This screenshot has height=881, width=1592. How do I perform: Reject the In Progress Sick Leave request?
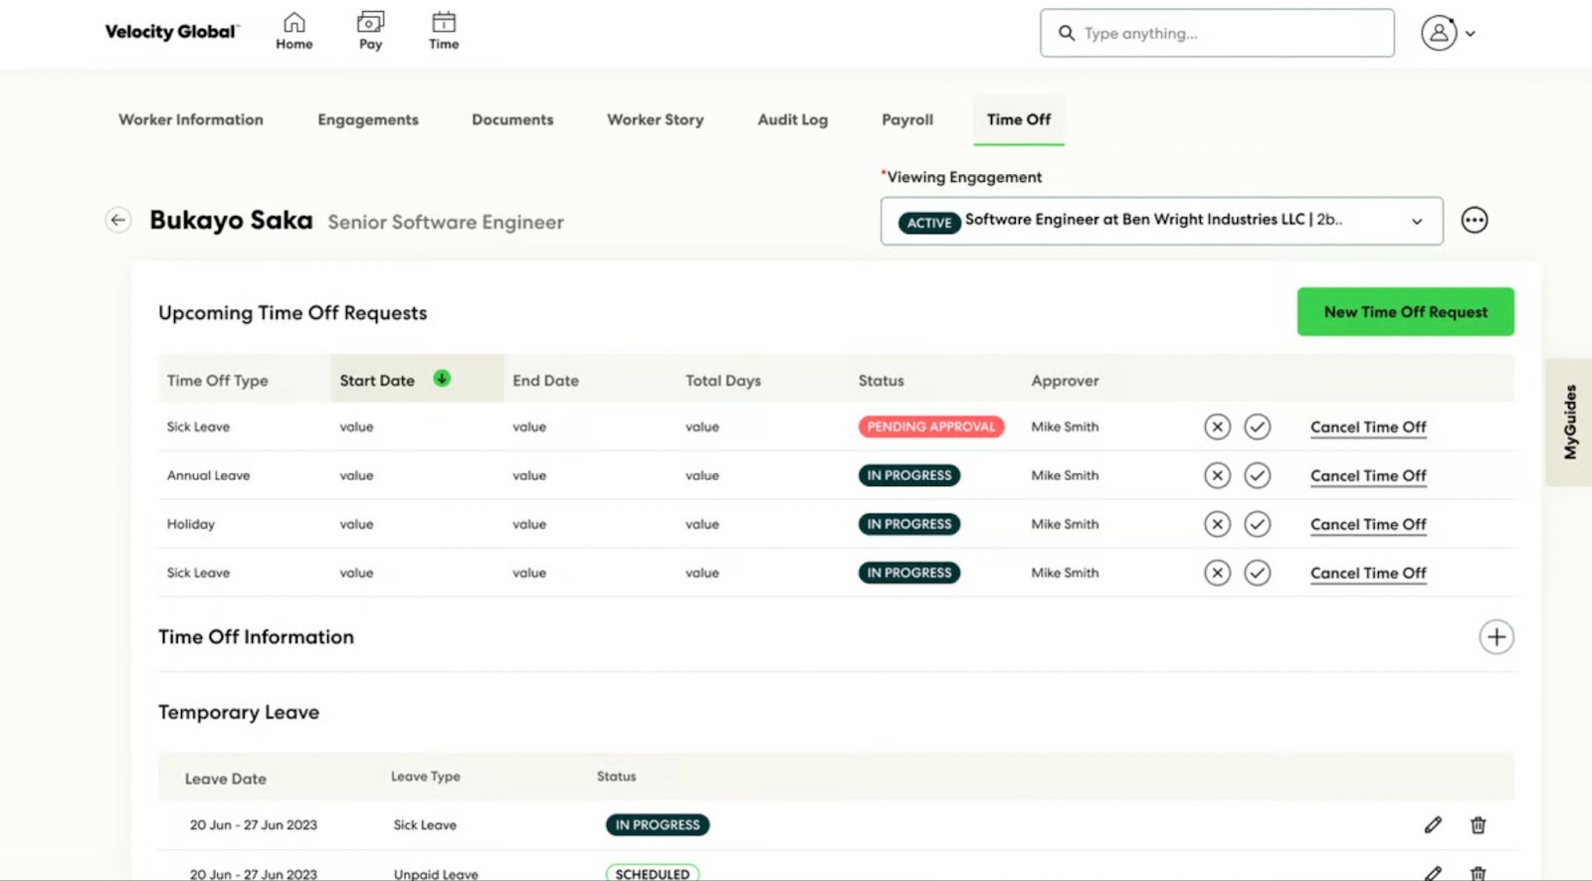click(1217, 573)
